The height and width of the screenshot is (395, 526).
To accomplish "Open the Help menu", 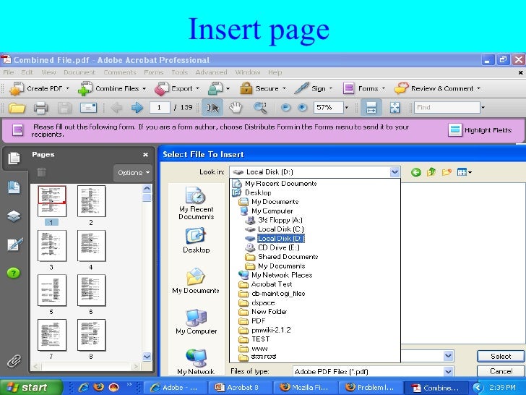I will [275, 72].
